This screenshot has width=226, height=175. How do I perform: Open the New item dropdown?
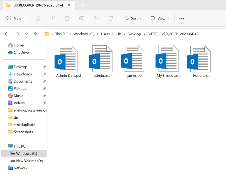point(16,18)
